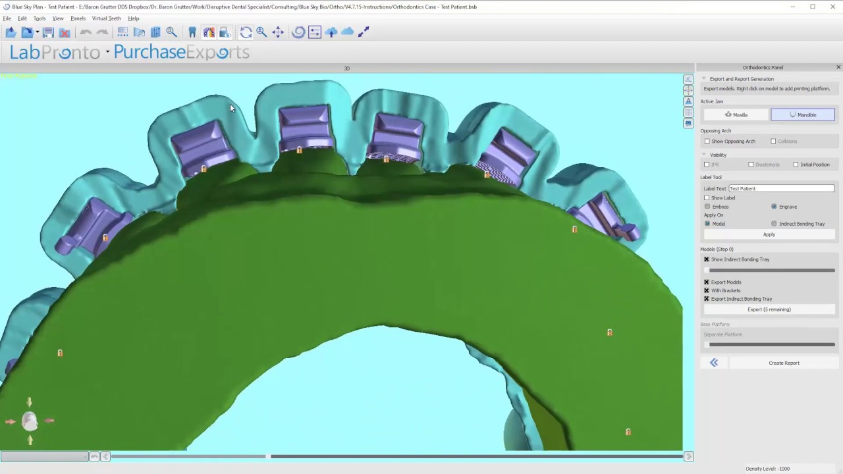Click the angle measurement icon beside 3D view
843x474 pixels.
pos(688,79)
